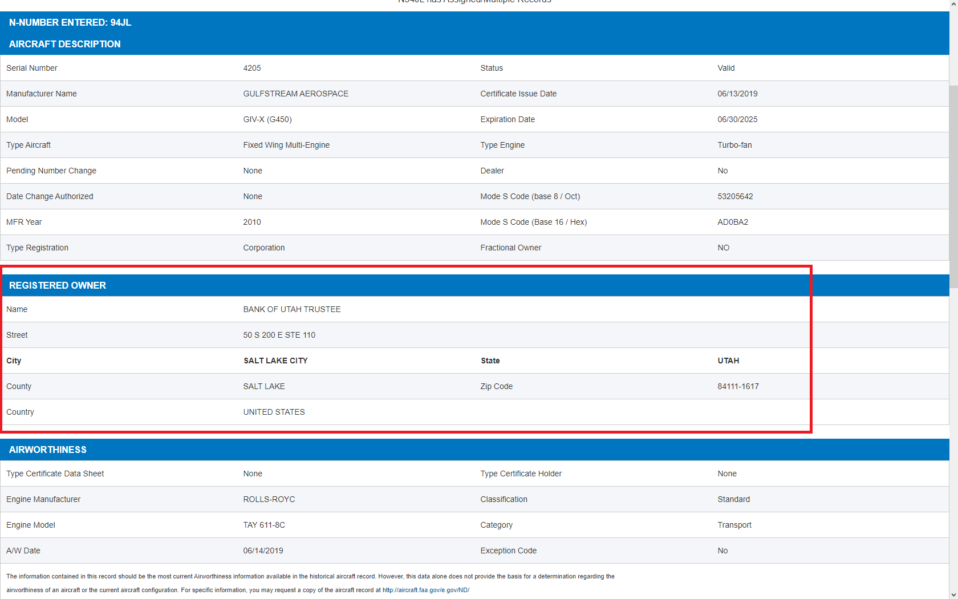Click SALT LAKE CITY city value
Image resolution: width=958 pixels, height=599 pixels.
275,361
